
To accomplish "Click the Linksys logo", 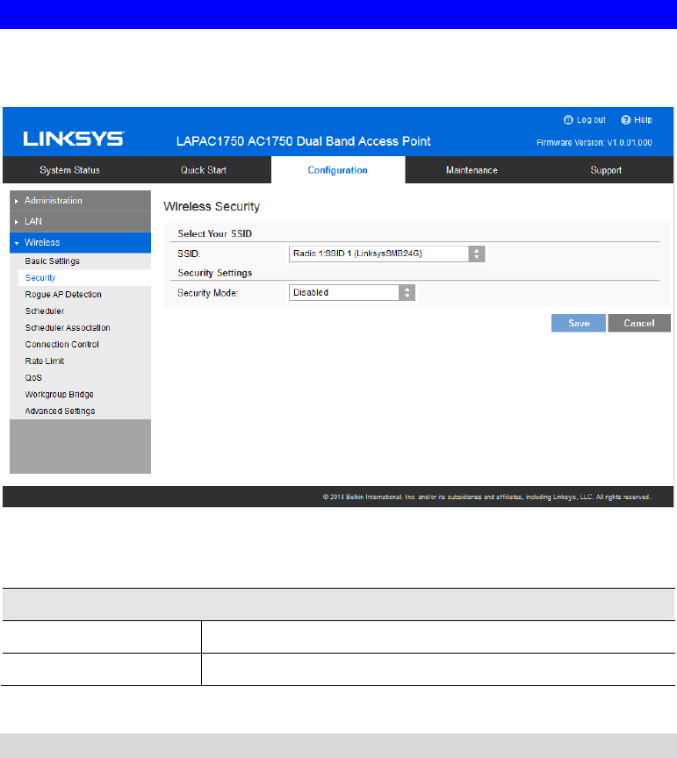I will point(74,139).
